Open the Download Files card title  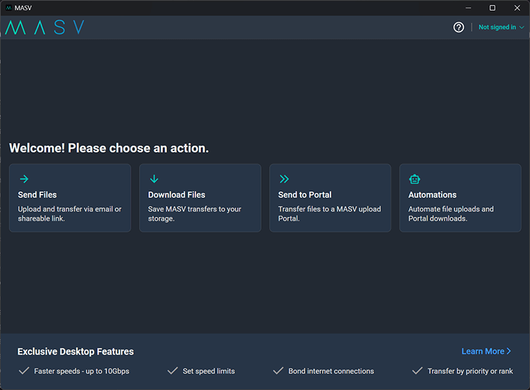[x=177, y=195]
